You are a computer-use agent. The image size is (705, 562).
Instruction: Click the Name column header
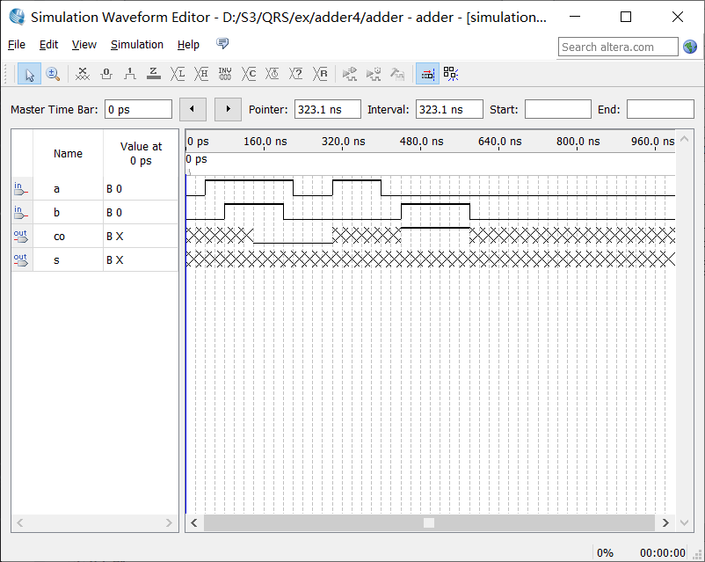click(68, 153)
